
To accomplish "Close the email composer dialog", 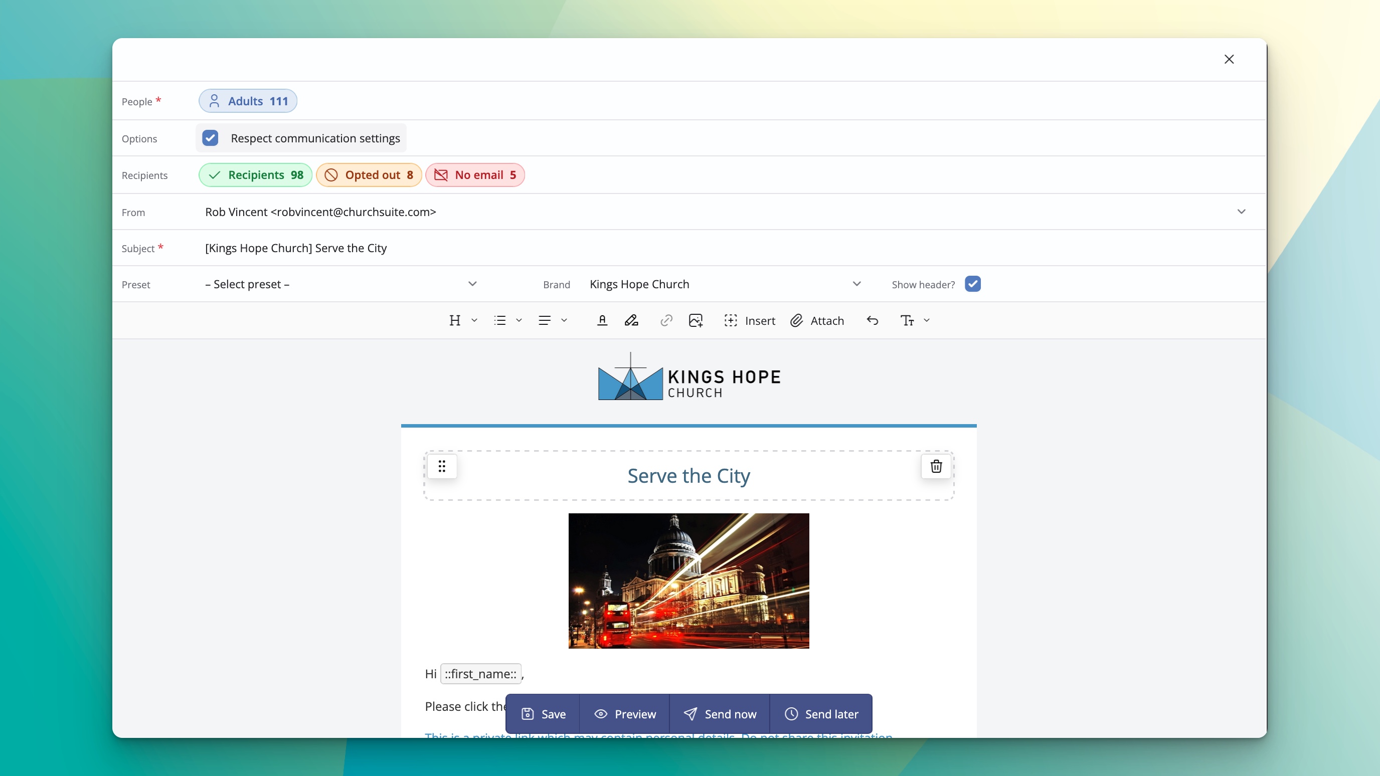I will pos(1229,60).
